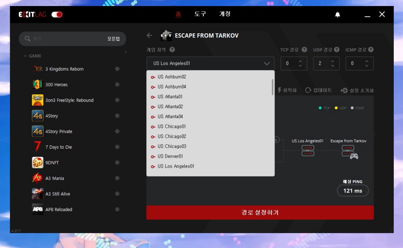Collapse the GAME category list
The width and height of the screenshot is (403, 248).
(x=25, y=56)
